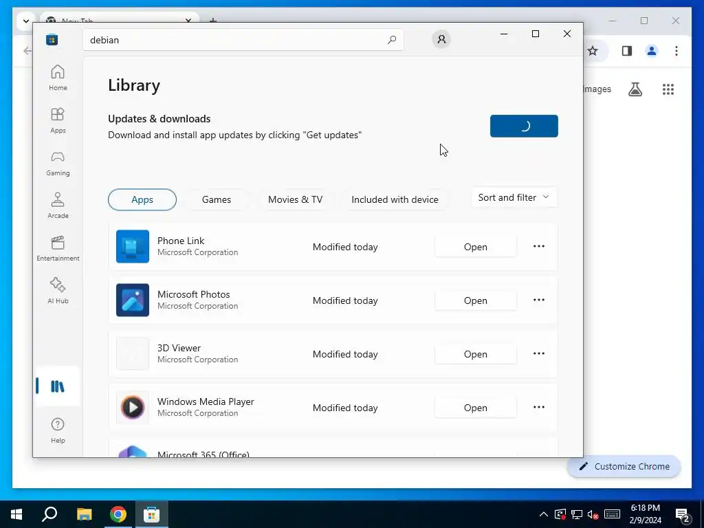Select the Movies & TV tab

coord(295,199)
